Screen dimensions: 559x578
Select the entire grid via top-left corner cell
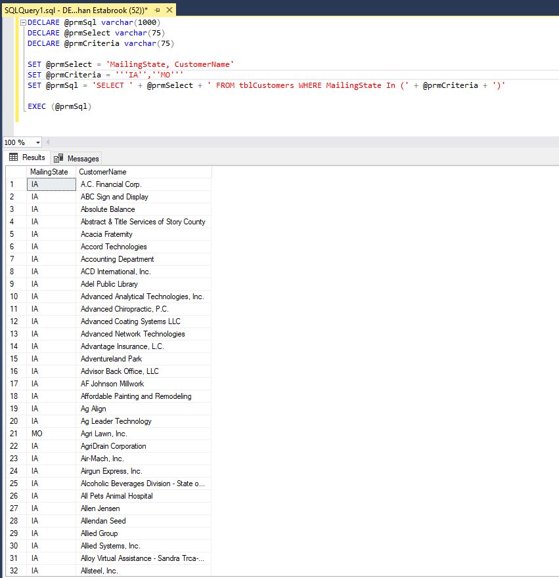[x=16, y=172]
